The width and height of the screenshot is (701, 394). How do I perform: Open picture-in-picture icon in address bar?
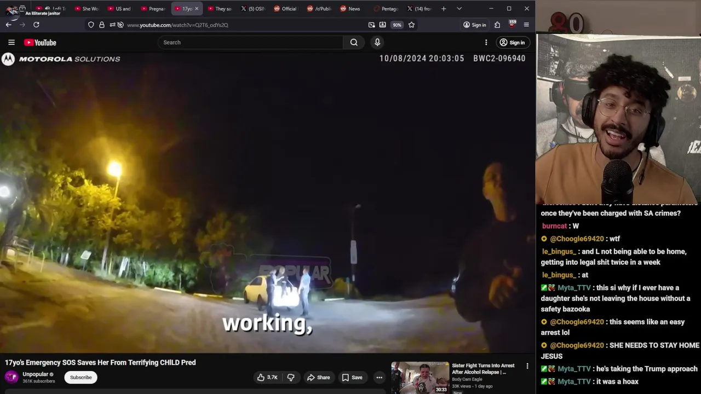pyautogui.click(x=372, y=25)
